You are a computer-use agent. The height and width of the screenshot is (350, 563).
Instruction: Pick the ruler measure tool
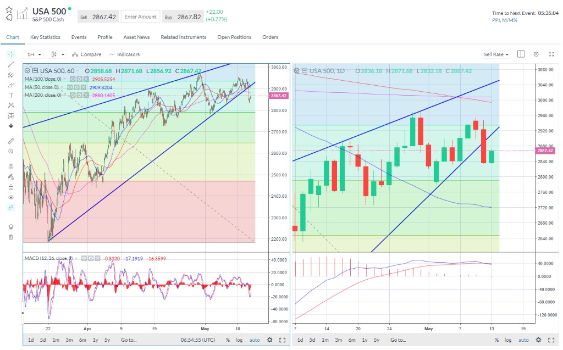pos(11,141)
